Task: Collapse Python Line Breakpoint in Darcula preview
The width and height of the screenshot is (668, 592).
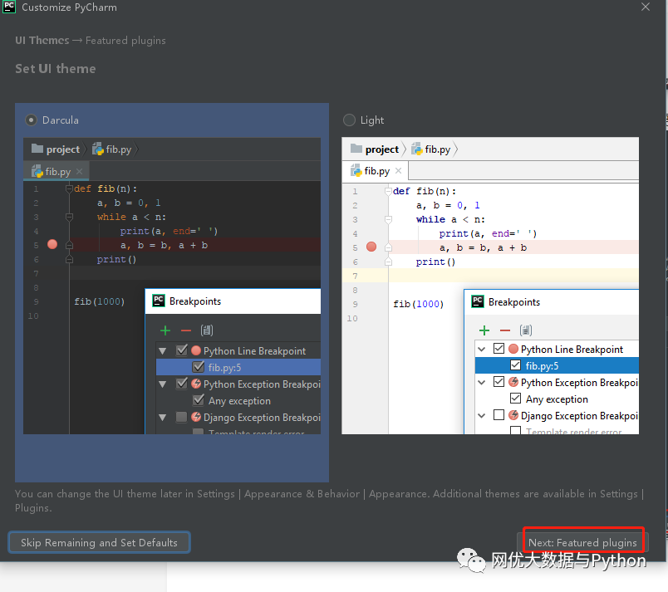Action: (x=162, y=351)
